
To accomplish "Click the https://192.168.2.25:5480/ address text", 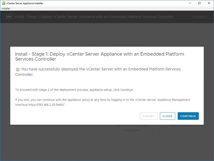I will pyautogui.click(x=46, y=105).
